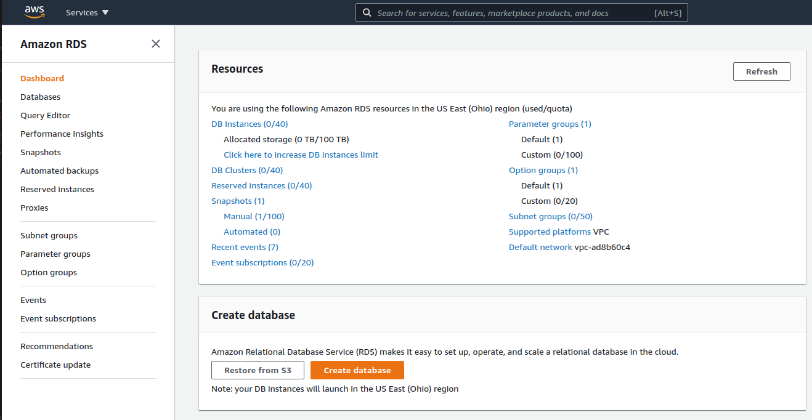Focus the AWS services search field
Screen dimensions: 812x420
tap(521, 12)
